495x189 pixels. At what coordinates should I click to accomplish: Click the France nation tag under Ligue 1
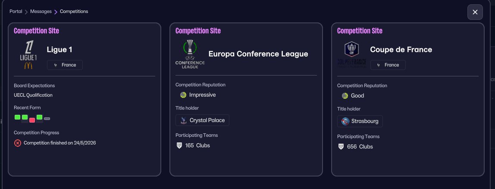65,65
